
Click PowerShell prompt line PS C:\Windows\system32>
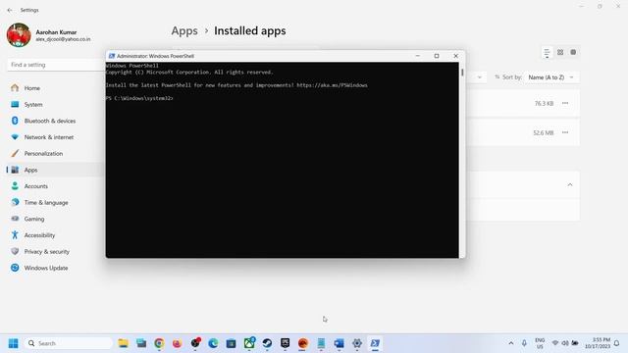(139, 98)
